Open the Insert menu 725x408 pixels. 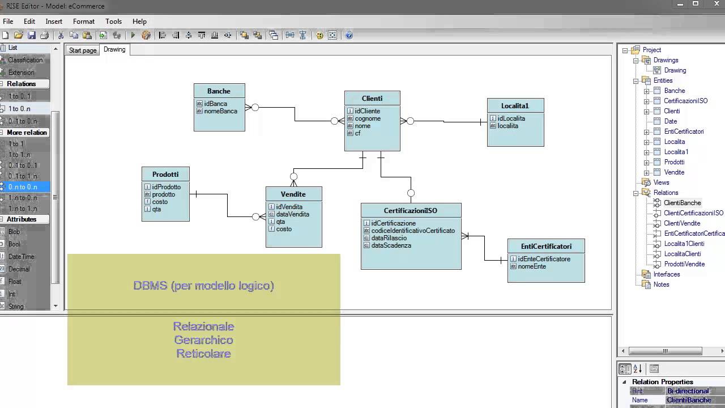tap(54, 22)
